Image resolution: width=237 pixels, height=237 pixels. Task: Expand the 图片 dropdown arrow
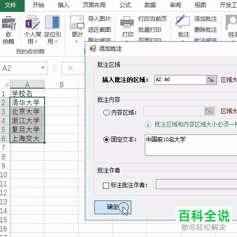point(77,42)
